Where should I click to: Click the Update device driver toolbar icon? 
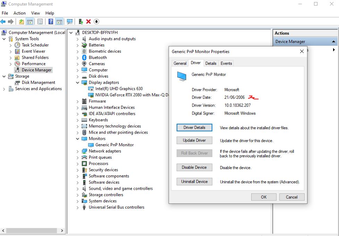pos(80,21)
